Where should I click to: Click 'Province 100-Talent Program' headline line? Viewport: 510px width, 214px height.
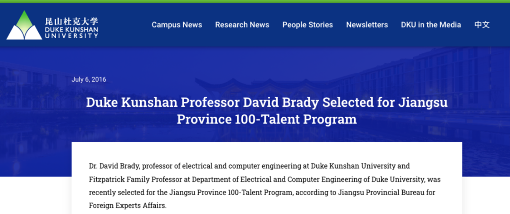(x=267, y=120)
